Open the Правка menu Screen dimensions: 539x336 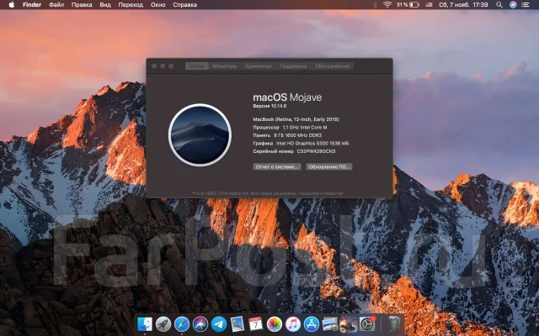[82, 5]
